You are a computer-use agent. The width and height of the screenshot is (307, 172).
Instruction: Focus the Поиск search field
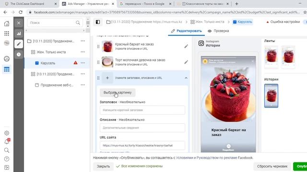(55, 23)
